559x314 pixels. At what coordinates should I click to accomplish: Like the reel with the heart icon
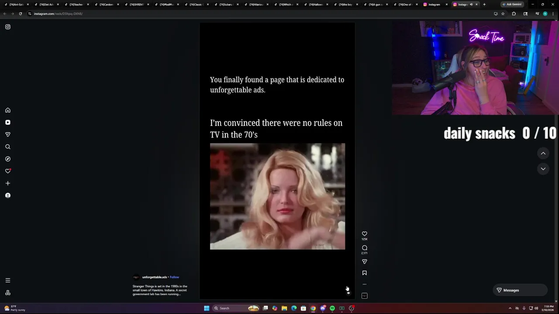[x=365, y=234]
